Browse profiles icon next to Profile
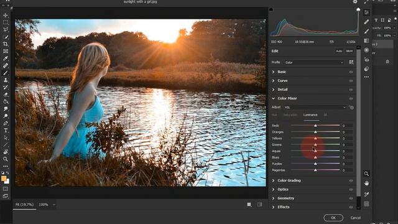Image resolution: width=398 pixels, height=224 pixels. point(351,62)
